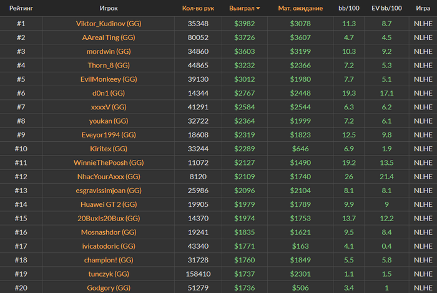Open Thorn_8 (GG) player page

[109, 65]
